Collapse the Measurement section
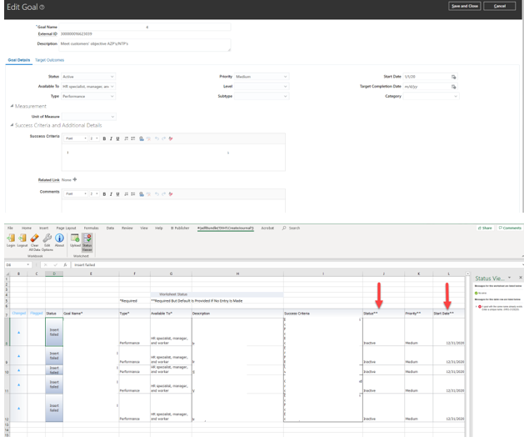Image resolution: width=524 pixels, height=442 pixels. click(x=12, y=106)
